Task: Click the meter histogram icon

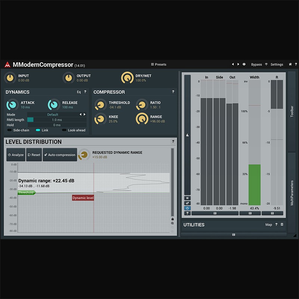Action: click(188, 135)
